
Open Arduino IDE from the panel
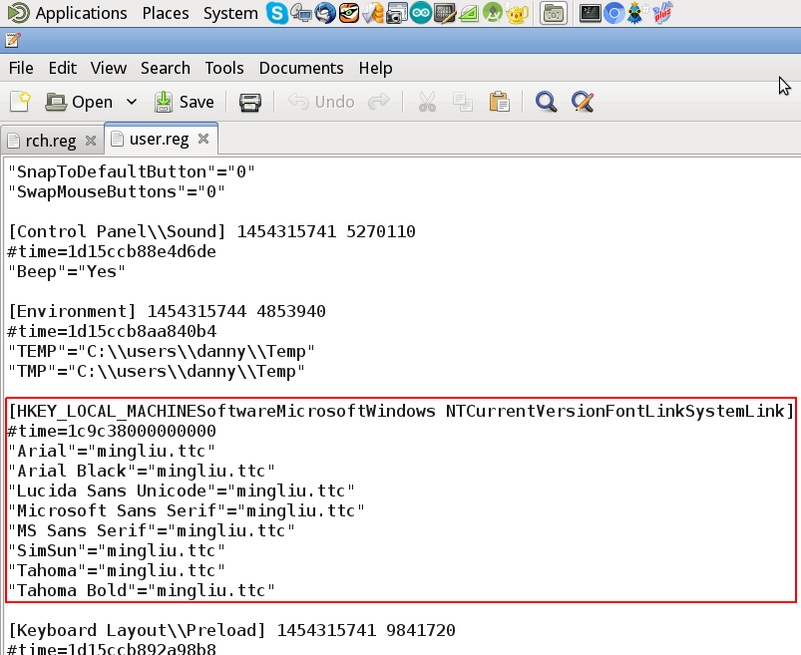pyautogui.click(x=421, y=13)
